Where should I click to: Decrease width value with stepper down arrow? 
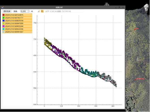(x=28, y=12)
